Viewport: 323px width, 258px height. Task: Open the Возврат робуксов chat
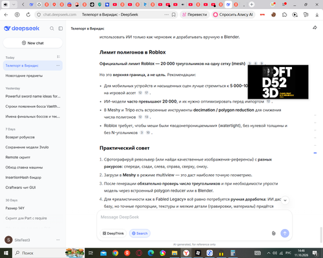point(33,137)
